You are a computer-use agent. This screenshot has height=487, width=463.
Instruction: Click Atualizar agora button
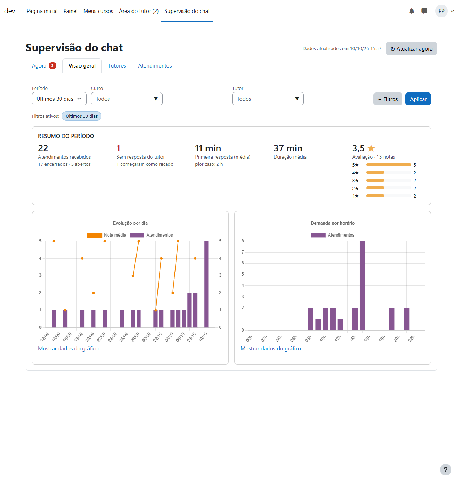click(x=411, y=48)
